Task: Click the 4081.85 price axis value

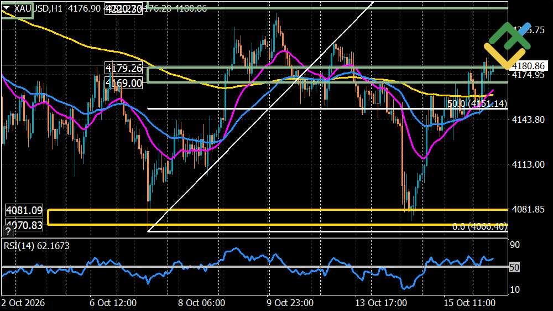Action: click(x=528, y=209)
